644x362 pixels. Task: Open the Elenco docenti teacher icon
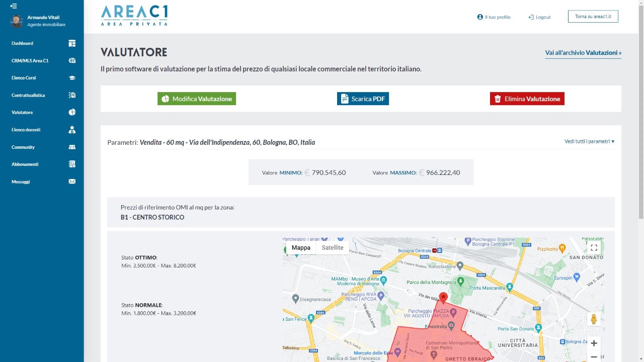point(72,130)
